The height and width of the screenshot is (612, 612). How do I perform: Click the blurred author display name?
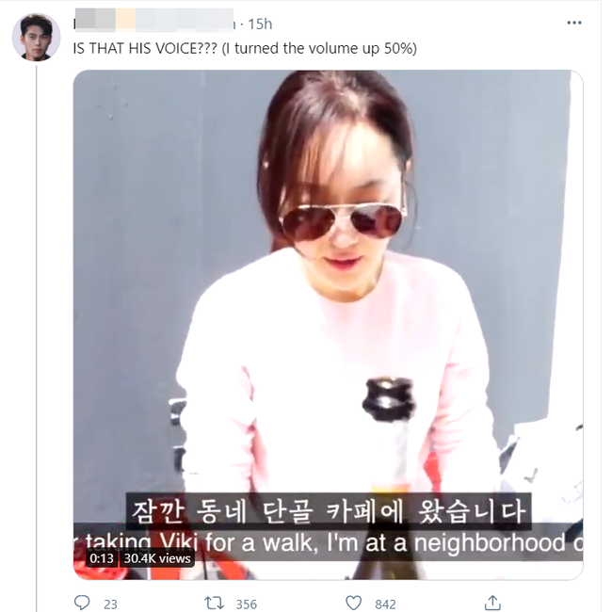click(154, 20)
